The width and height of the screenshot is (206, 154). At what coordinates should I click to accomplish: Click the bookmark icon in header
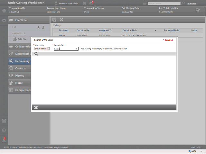tap(84, 4)
